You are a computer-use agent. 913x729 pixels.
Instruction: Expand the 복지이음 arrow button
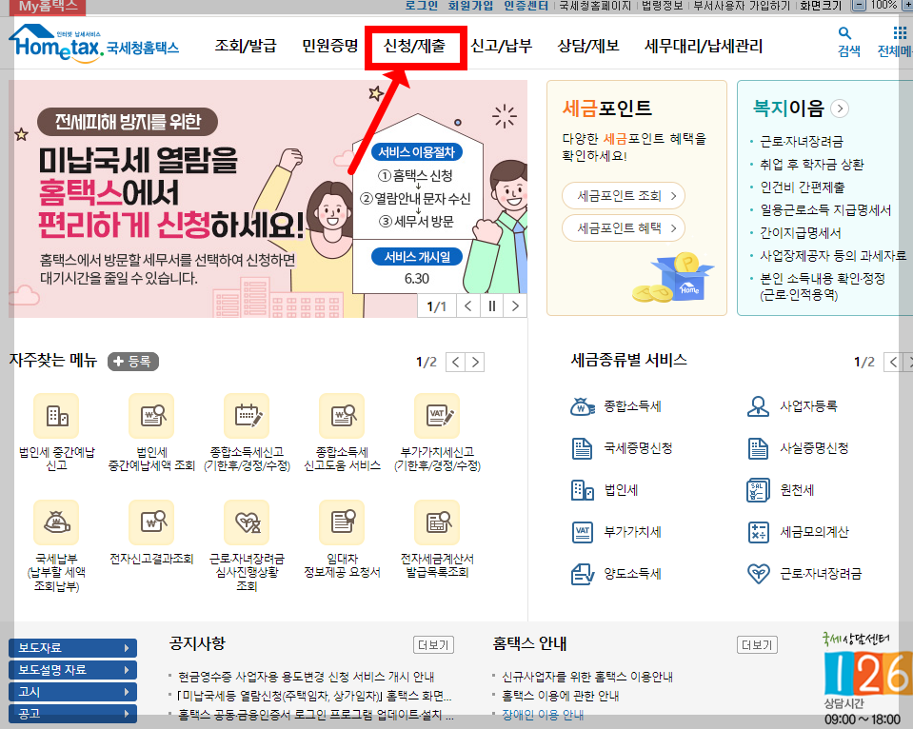coord(840,108)
